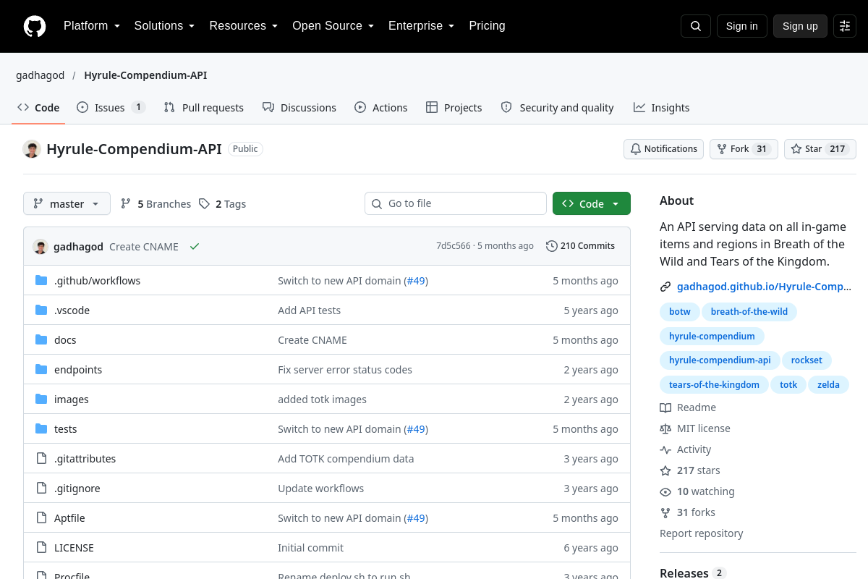Star the repository with star icon
Screen dimensions: 868x579
coord(820,149)
